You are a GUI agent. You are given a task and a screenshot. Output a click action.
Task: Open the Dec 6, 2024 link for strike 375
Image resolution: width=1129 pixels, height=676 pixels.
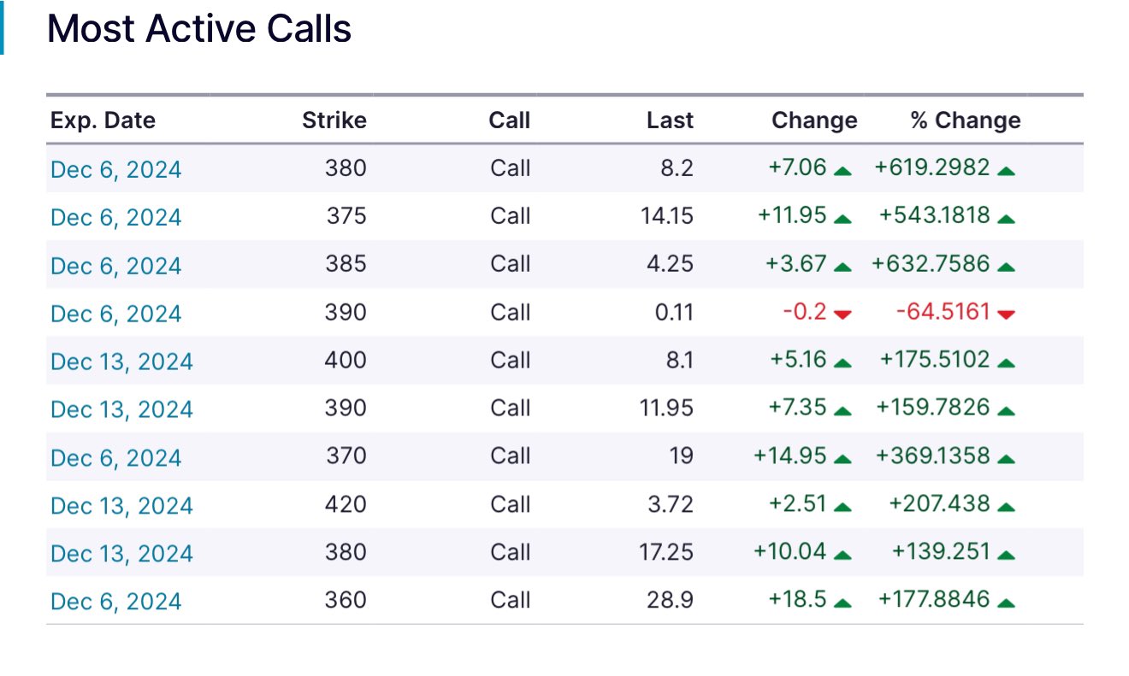click(x=116, y=217)
